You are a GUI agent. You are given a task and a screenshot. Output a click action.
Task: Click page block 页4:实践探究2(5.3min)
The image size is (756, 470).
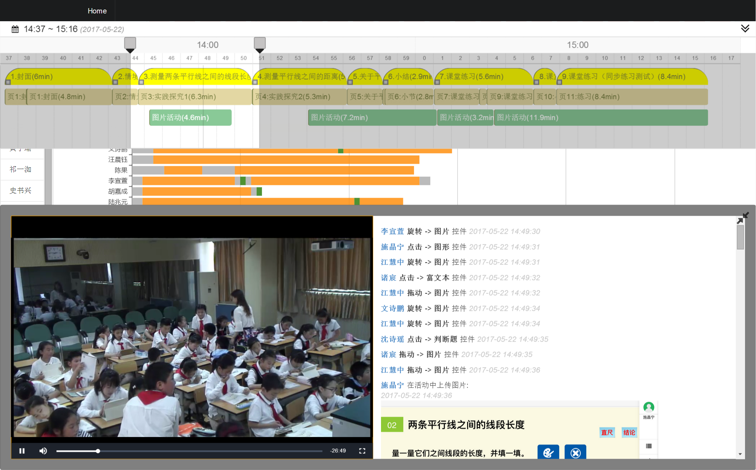pyautogui.click(x=299, y=97)
